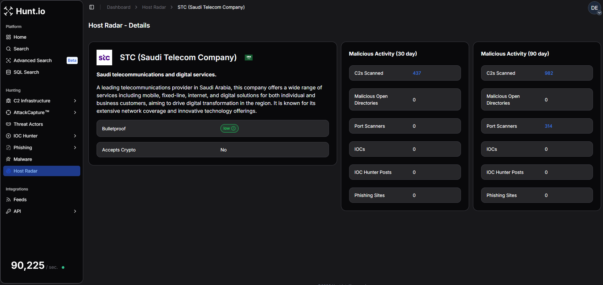Screen dimensions: 603x285
Task: Click 90 day Phishing Sites label
Action: click(502, 195)
